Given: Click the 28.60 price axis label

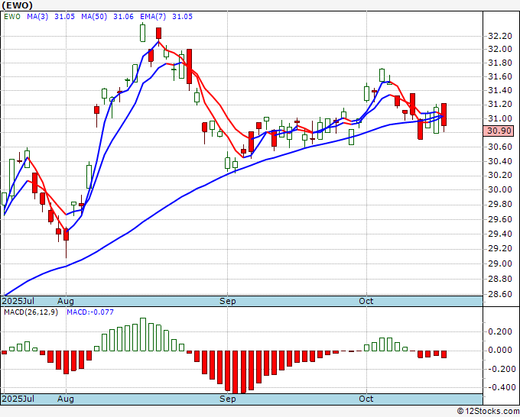Looking at the screenshot, I should coord(500,294).
